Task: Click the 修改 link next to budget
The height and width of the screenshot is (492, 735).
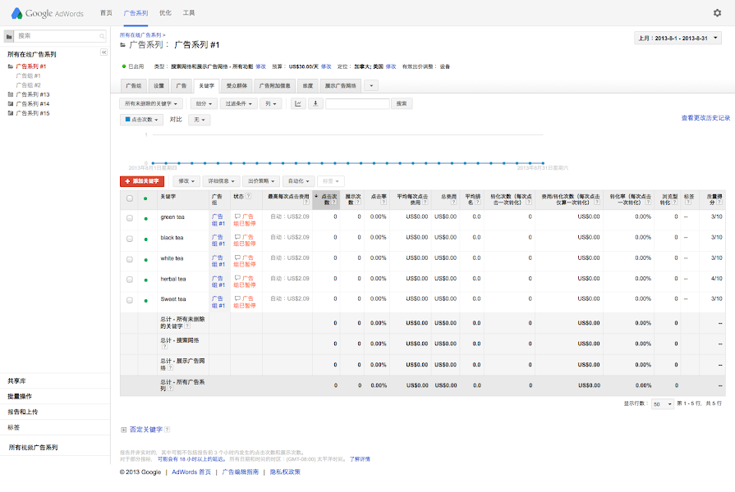Action: click(x=326, y=66)
